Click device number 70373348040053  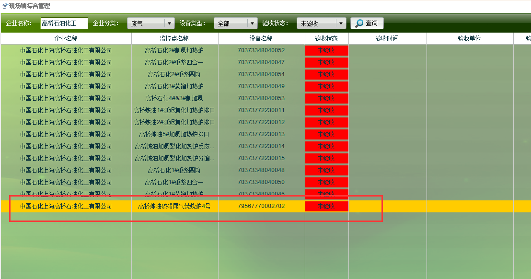pos(261,98)
